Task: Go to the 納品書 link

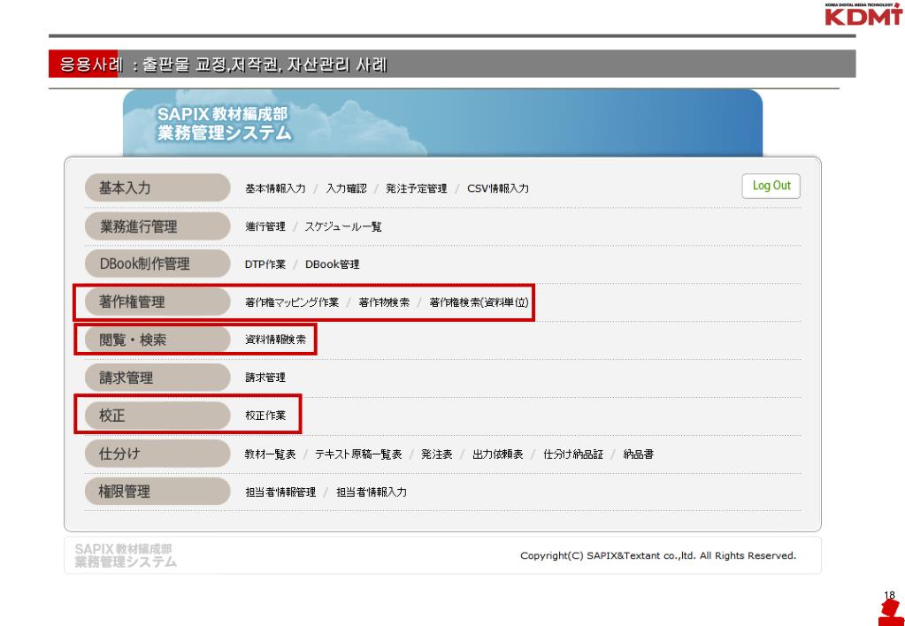Action: pyautogui.click(x=638, y=454)
